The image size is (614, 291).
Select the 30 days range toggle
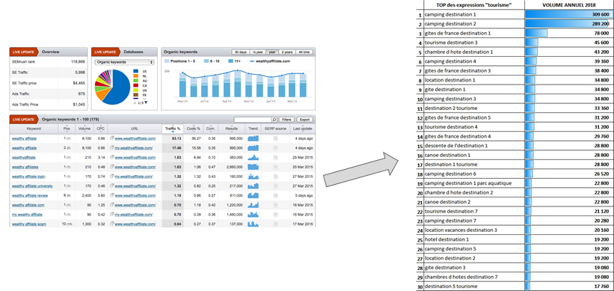tap(240, 52)
